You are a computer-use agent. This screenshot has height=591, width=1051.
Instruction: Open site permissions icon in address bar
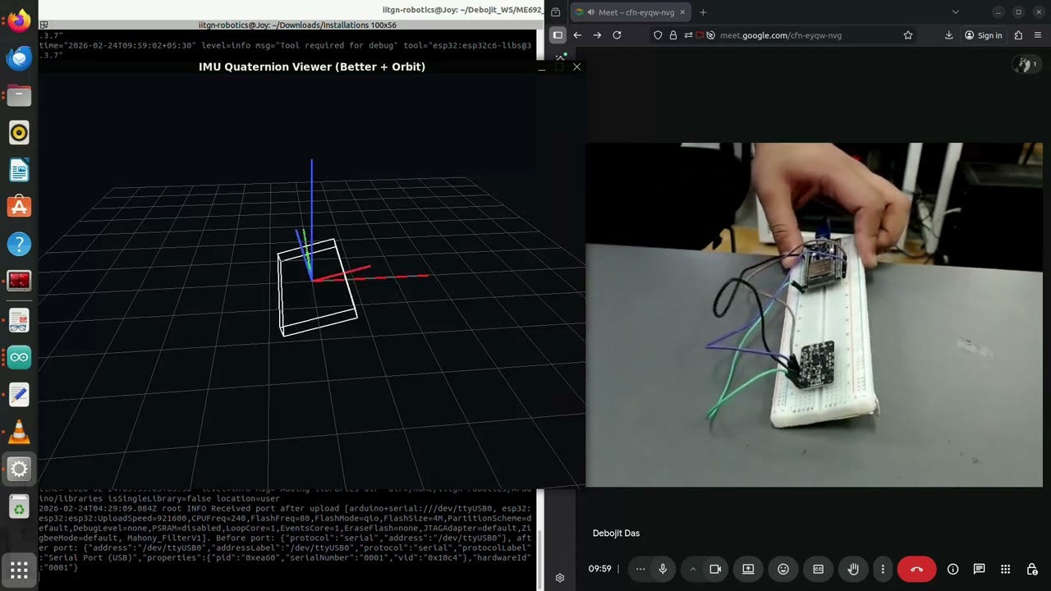pyautogui.click(x=688, y=35)
